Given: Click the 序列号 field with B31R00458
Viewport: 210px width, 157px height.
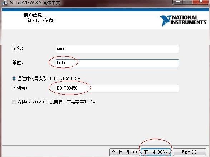Looking at the screenshot, I should click(x=117, y=88).
